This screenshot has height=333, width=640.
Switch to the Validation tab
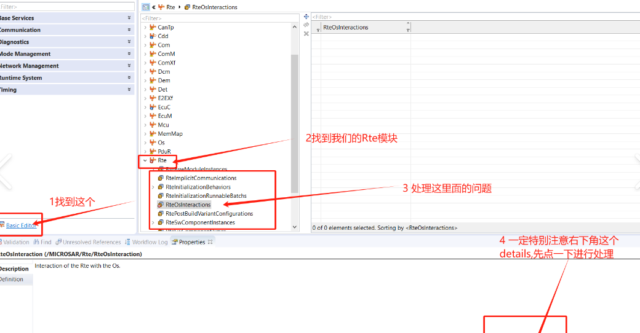tap(14, 242)
